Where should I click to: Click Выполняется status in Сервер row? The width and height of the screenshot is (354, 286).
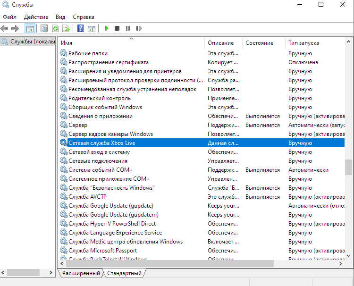pos(262,125)
